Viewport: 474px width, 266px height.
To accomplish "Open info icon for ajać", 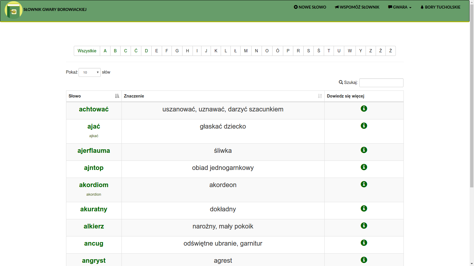I will (364, 126).
